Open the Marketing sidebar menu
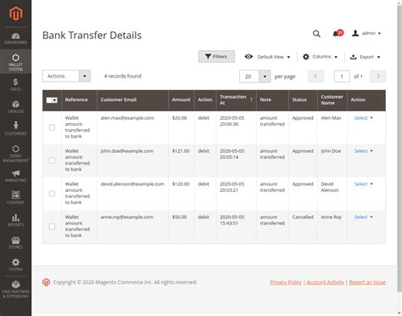402x316 pixels. 15,176
